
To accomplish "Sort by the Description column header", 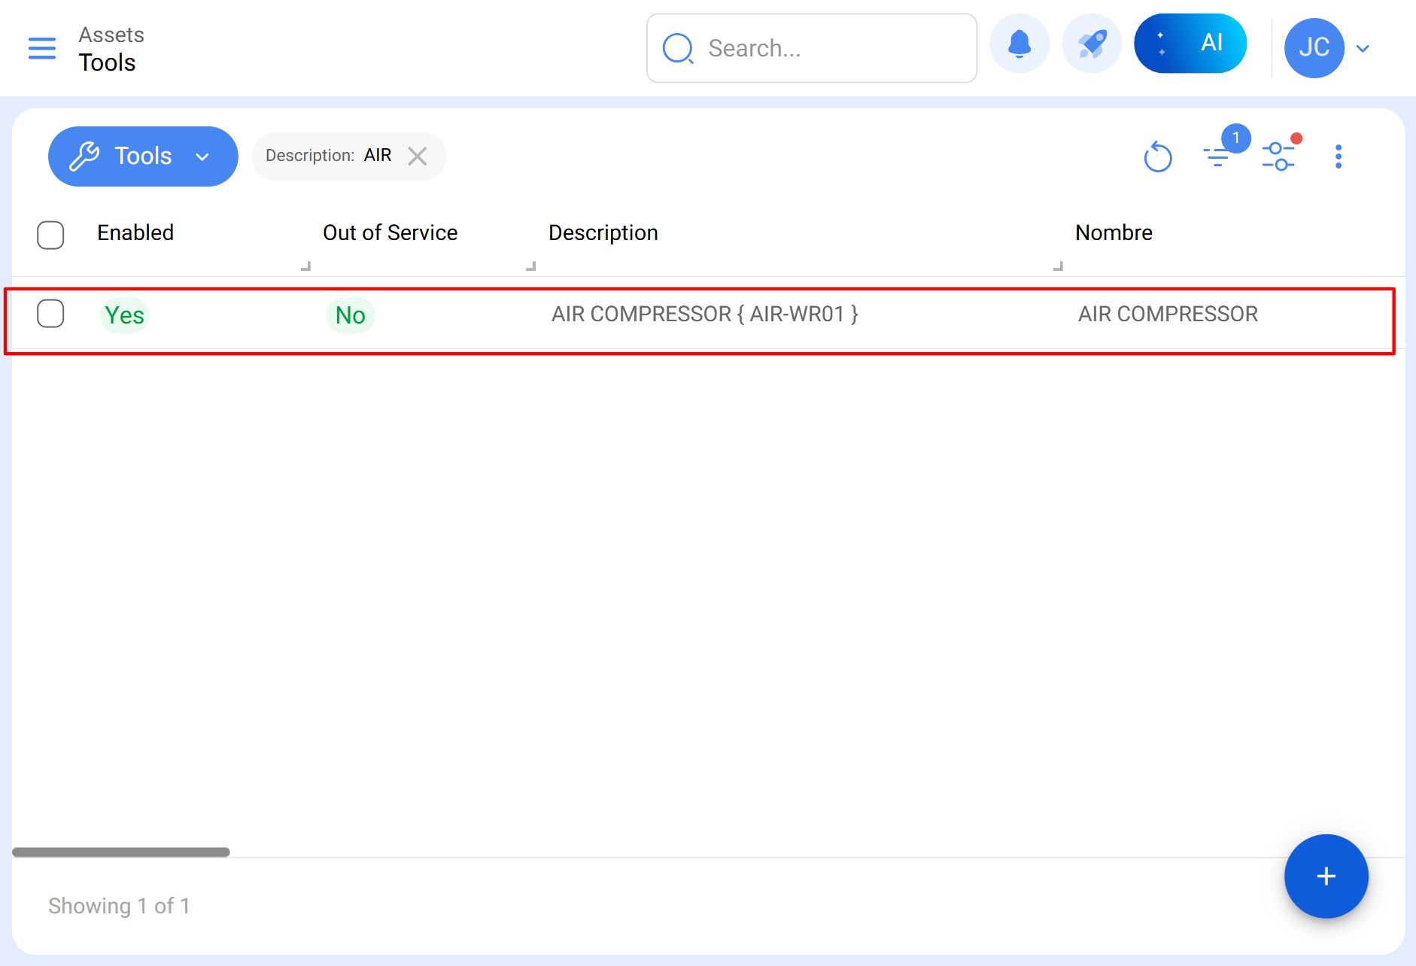I will coord(603,233).
